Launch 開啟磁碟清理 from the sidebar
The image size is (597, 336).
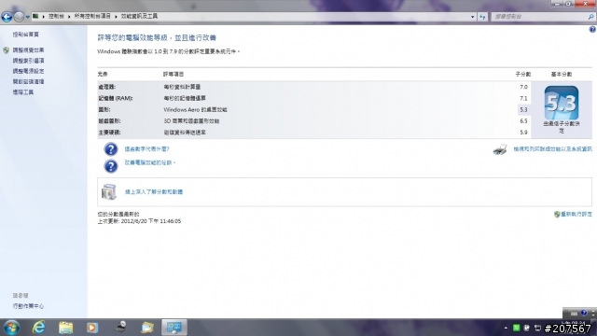point(28,82)
